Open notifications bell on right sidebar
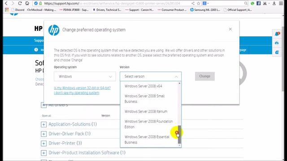The image size is (287, 161). (x=277, y=34)
